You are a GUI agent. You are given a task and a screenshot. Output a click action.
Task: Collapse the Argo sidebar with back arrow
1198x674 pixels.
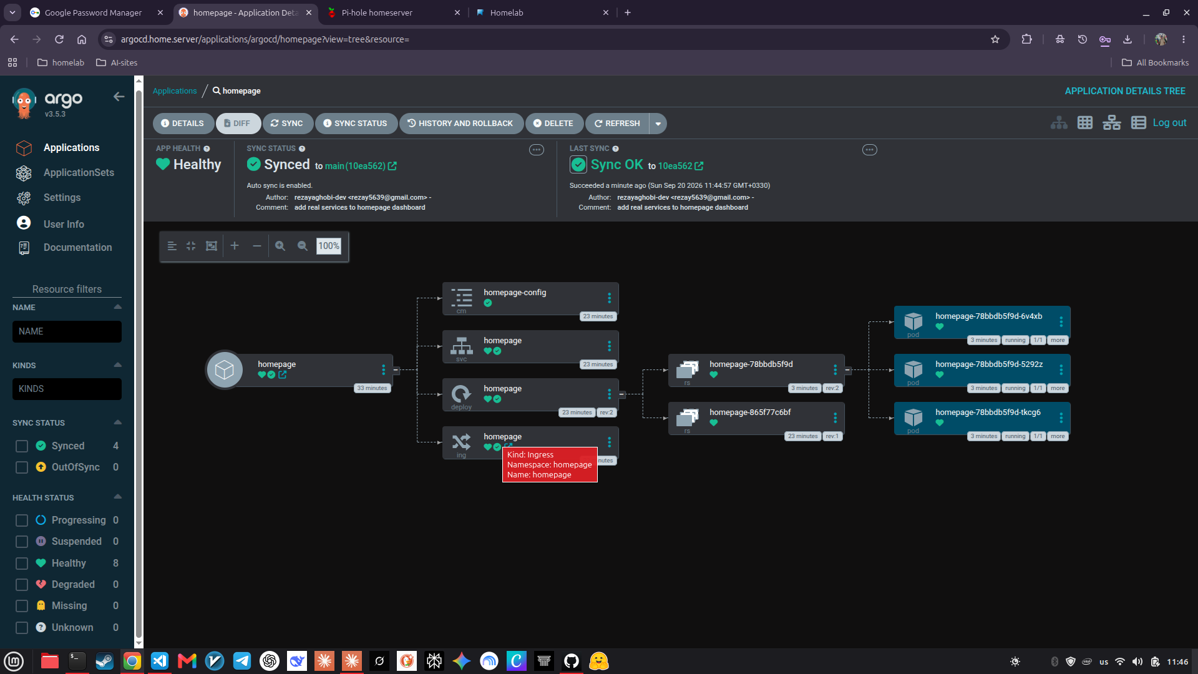point(119,97)
